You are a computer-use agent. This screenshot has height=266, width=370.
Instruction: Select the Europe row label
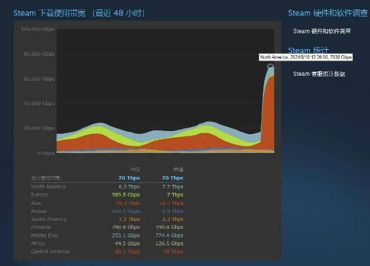[39, 195]
